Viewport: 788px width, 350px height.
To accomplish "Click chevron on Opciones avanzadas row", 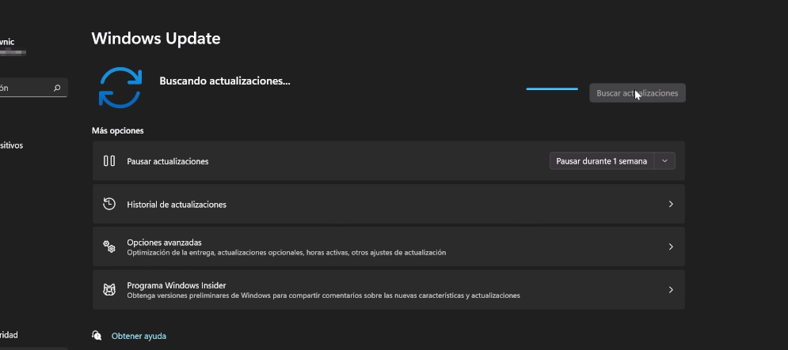I will coord(670,247).
